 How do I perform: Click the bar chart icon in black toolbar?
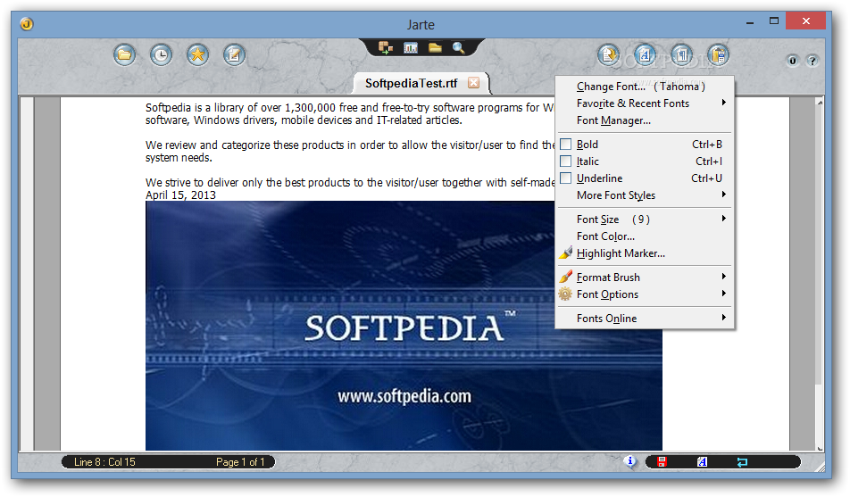click(411, 47)
